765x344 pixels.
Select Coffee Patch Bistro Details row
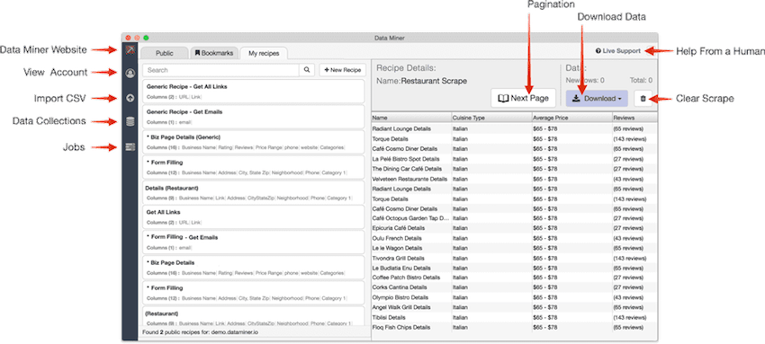pos(514,278)
